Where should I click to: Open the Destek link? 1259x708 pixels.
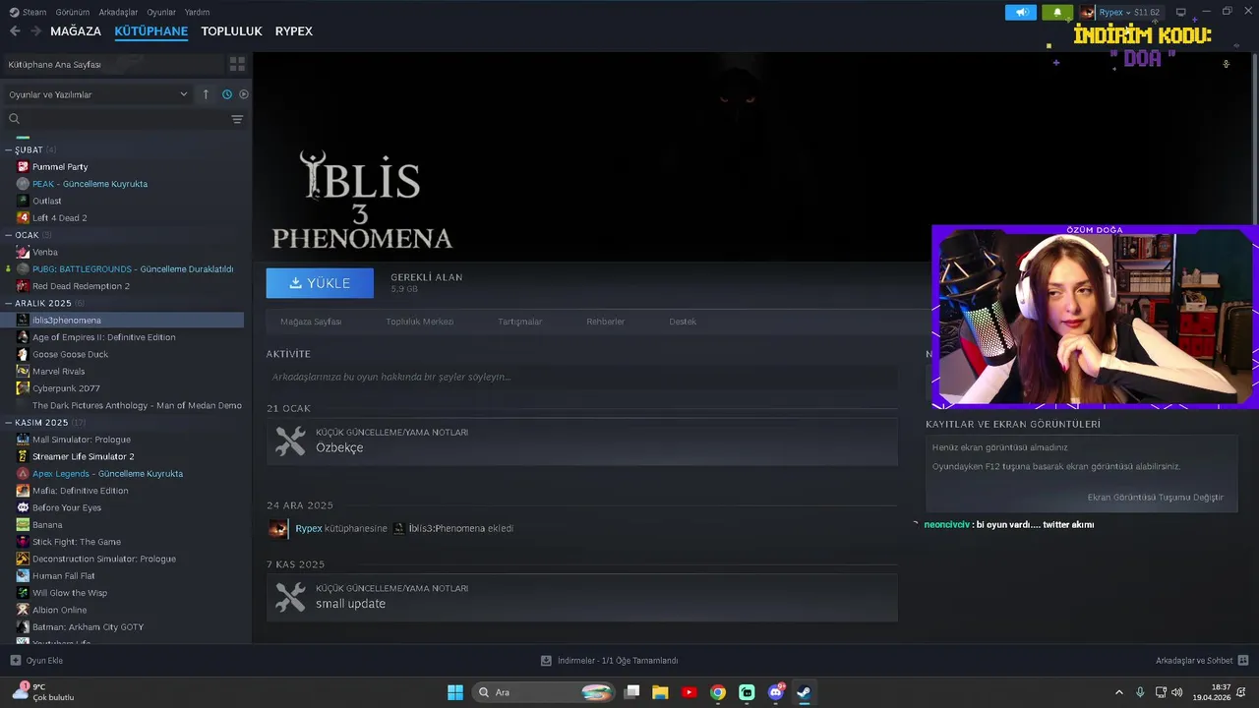(683, 322)
